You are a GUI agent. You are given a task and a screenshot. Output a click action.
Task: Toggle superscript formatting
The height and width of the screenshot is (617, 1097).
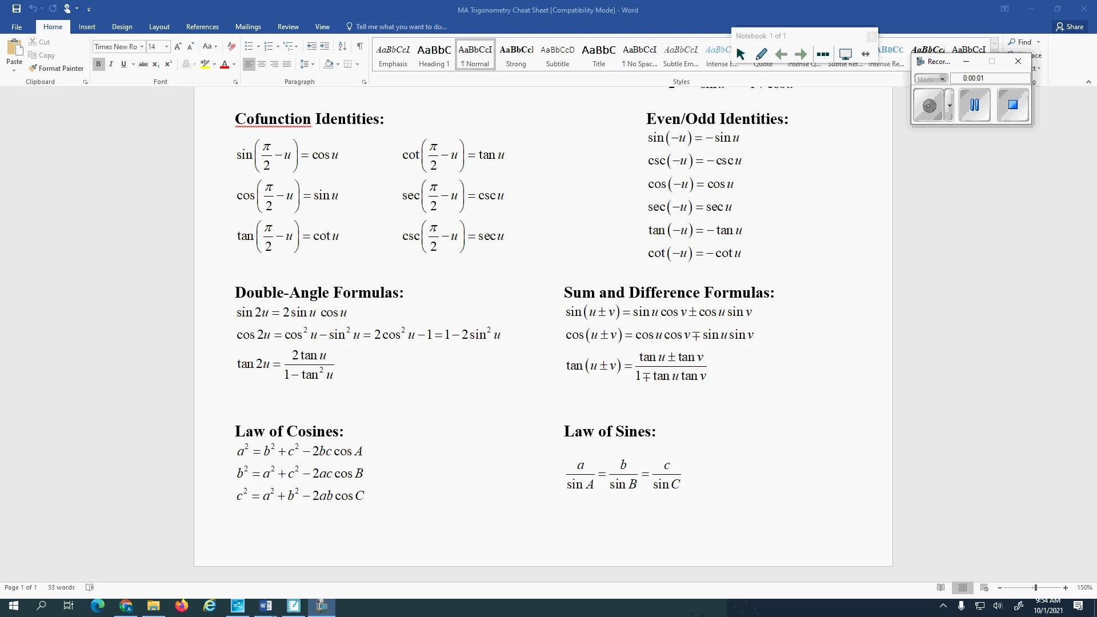(x=169, y=64)
